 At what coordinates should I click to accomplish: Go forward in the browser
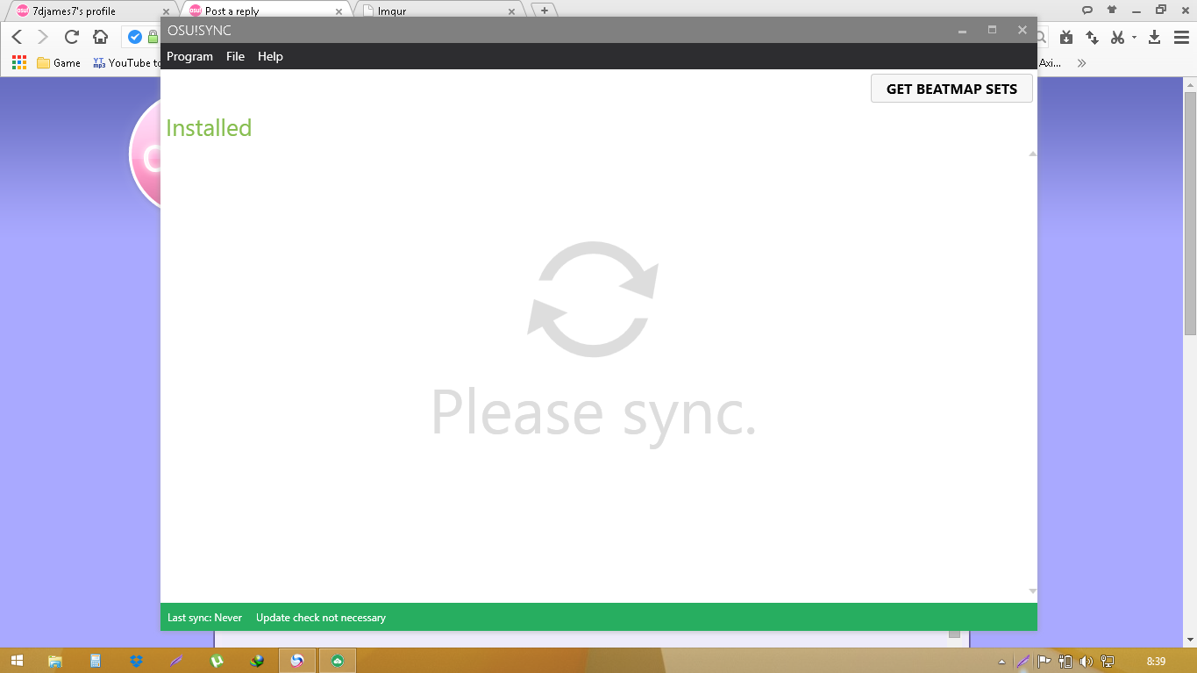coord(43,37)
